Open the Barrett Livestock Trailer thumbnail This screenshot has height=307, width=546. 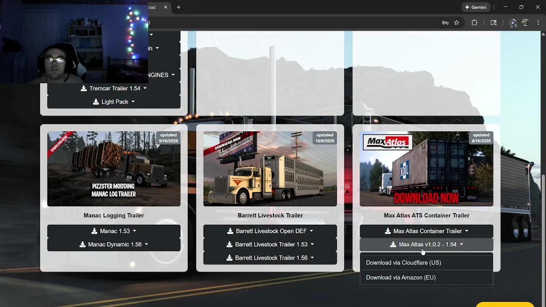coord(270,169)
